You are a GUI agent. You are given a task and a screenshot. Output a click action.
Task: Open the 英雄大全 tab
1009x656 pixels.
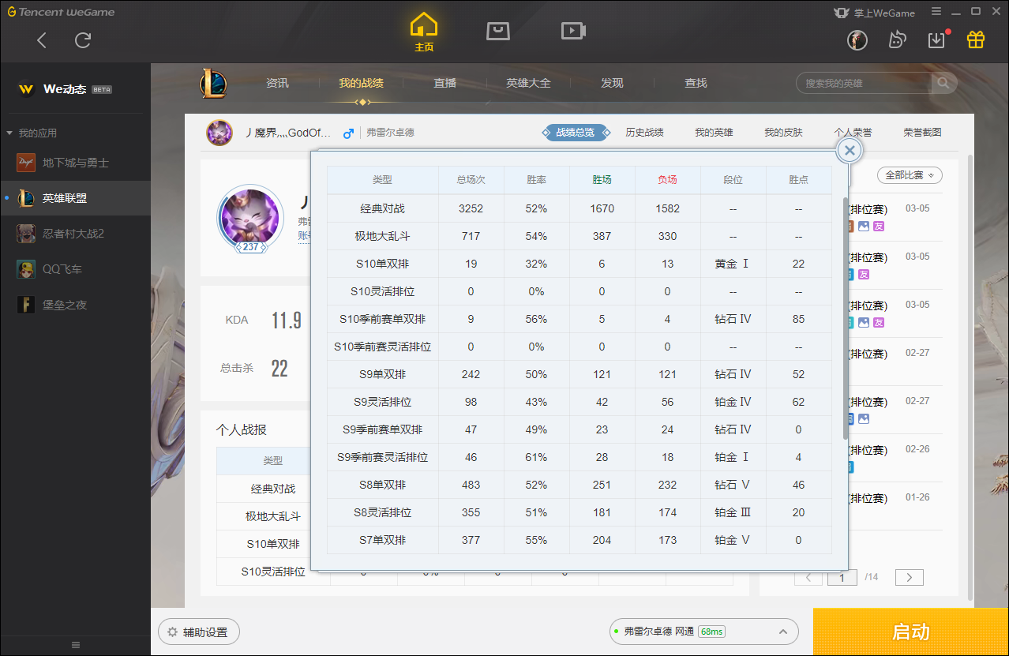tap(528, 83)
